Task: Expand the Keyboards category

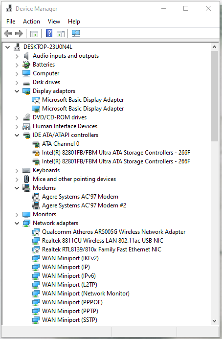Action: [x=17, y=171]
